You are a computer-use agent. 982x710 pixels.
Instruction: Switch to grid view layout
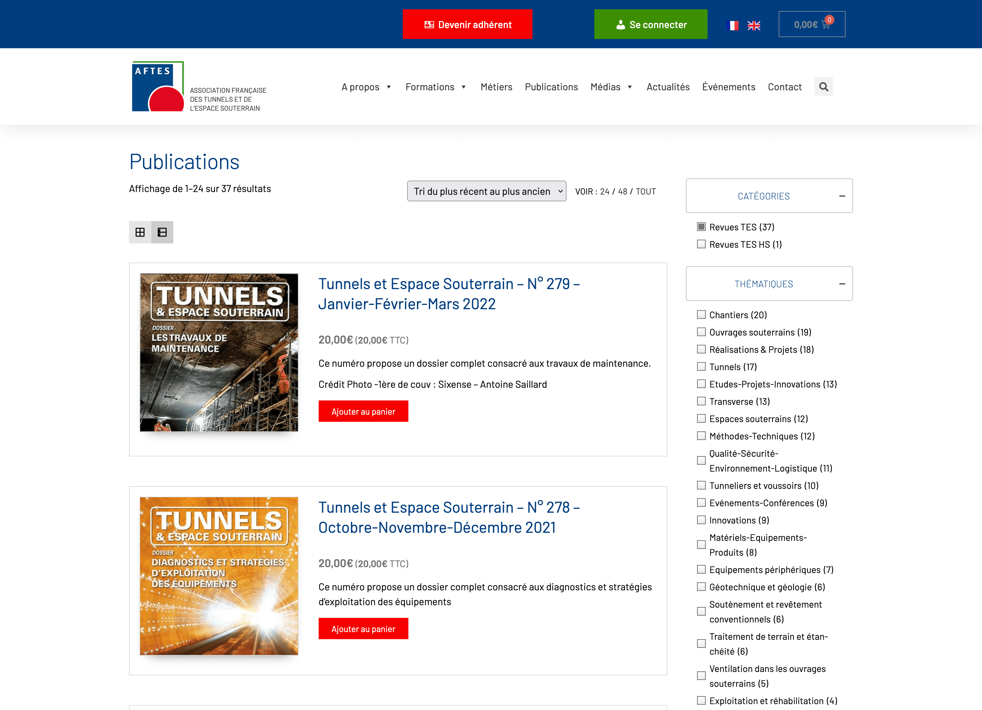[140, 232]
